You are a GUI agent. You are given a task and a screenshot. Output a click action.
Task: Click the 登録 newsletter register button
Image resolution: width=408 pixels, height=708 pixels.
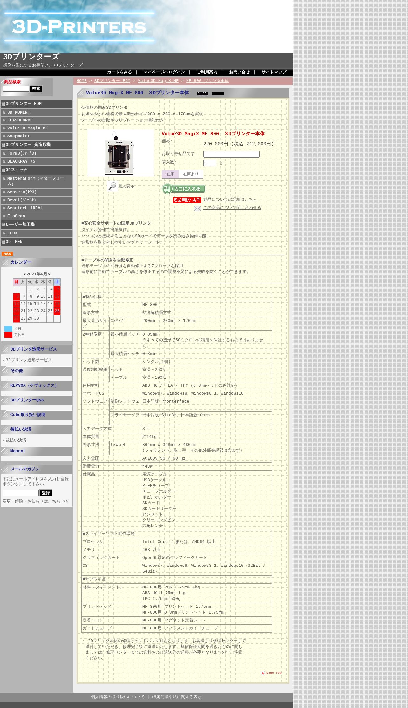pos(46,493)
